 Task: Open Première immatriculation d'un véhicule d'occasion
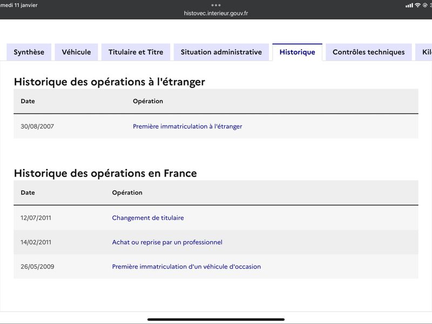coord(186,267)
